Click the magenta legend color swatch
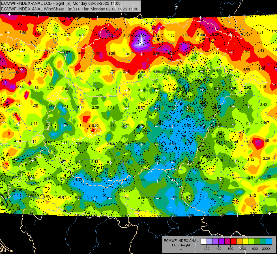The width and height of the screenshot is (277, 254). point(227,242)
